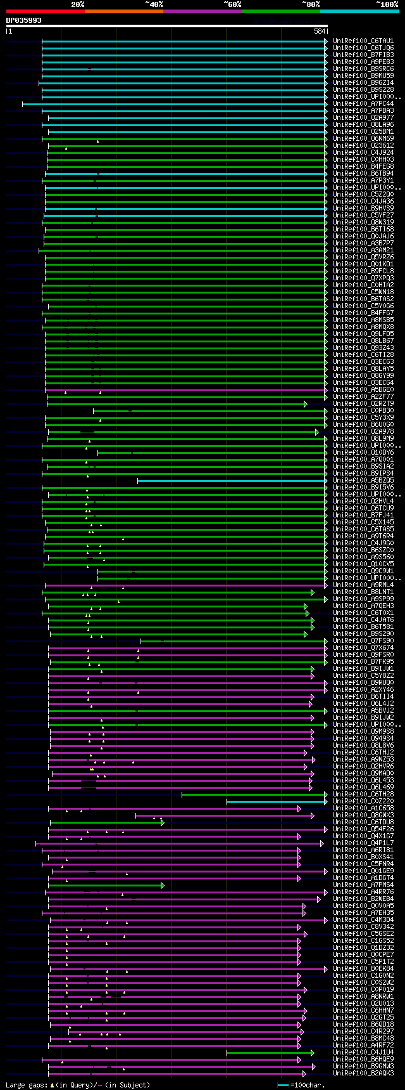Select hit label UniRef100_C5YF27

coord(363,216)
